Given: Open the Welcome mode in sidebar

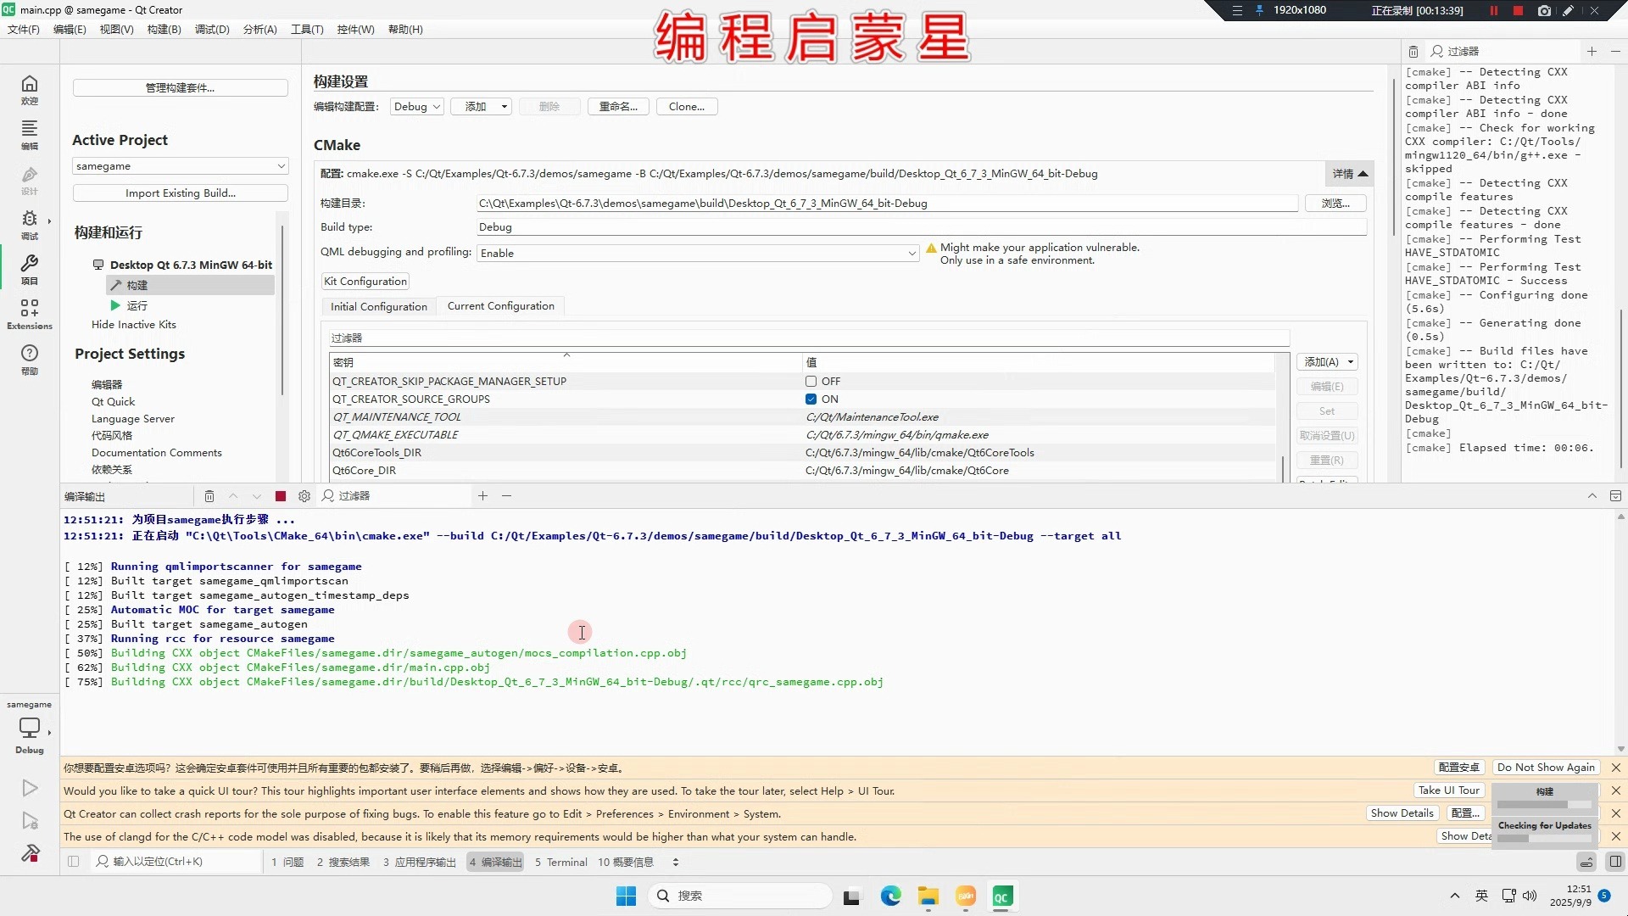Looking at the screenshot, I should tap(29, 88).
